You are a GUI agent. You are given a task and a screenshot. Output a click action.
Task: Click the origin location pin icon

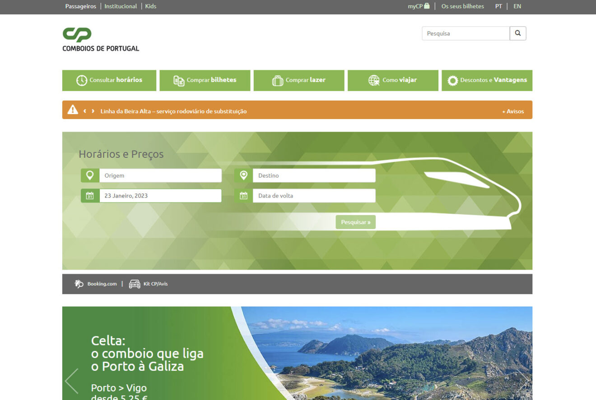90,175
